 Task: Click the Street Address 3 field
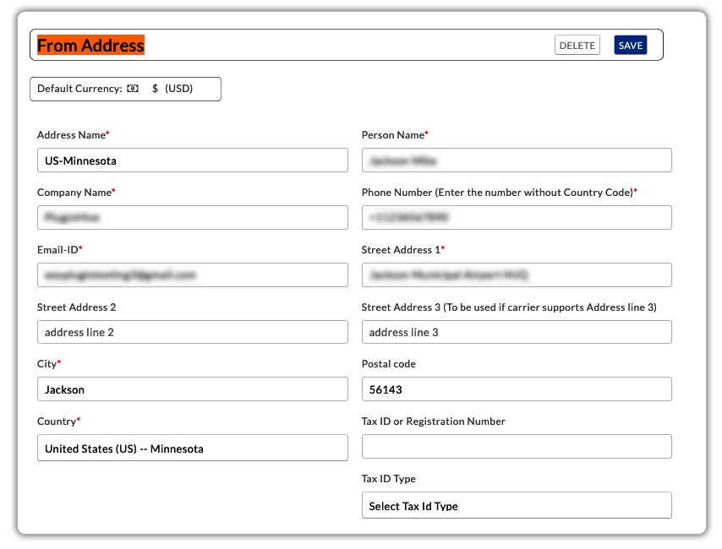tap(517, 332)
